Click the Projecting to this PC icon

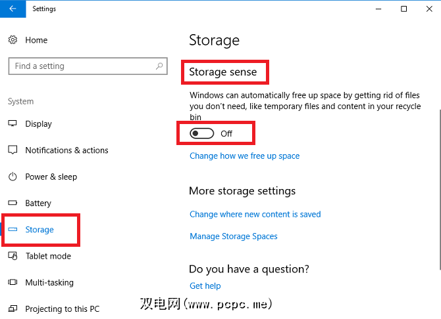point(13,308)
